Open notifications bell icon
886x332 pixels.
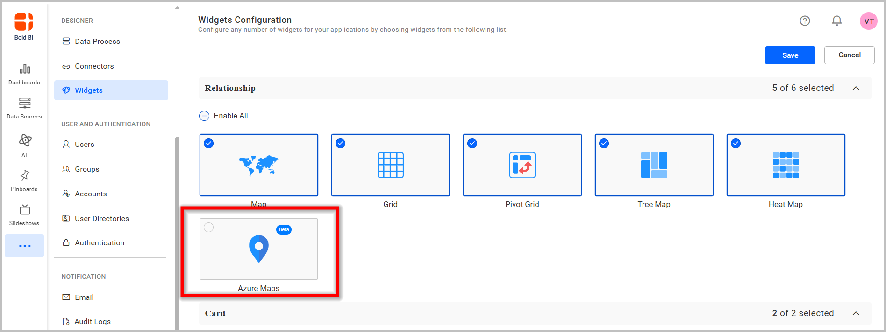tap(836, 21)
